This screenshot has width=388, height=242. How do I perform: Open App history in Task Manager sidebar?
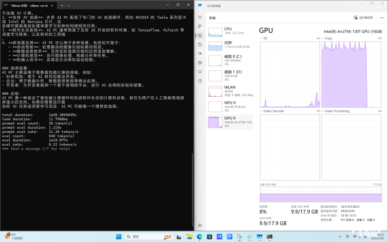point(200,45)
